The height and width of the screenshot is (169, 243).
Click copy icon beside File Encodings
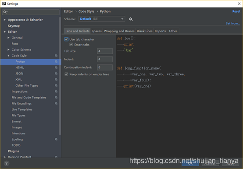tap(56, 103)
